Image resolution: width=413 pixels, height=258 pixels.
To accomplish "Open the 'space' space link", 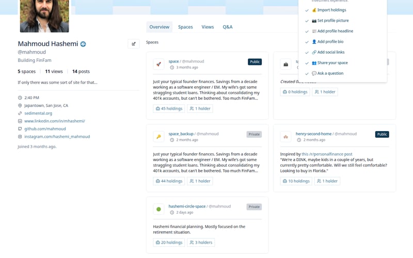I will pyautogui.click(x=173, y=61).
